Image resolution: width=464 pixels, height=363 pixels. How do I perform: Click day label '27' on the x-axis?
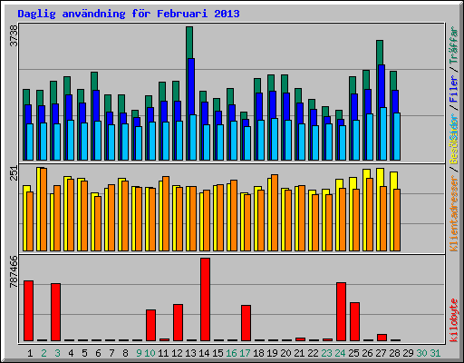(381, 353)
